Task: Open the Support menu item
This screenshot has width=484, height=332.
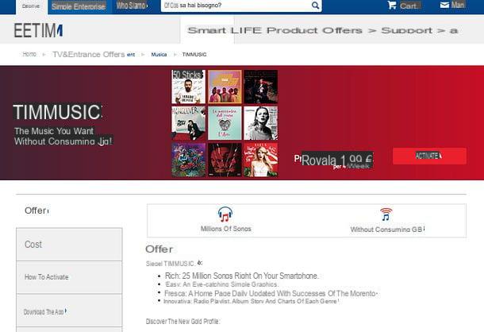Action: pos(406,31)
